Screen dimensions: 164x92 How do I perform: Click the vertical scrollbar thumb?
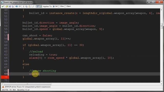pos(161,26)
